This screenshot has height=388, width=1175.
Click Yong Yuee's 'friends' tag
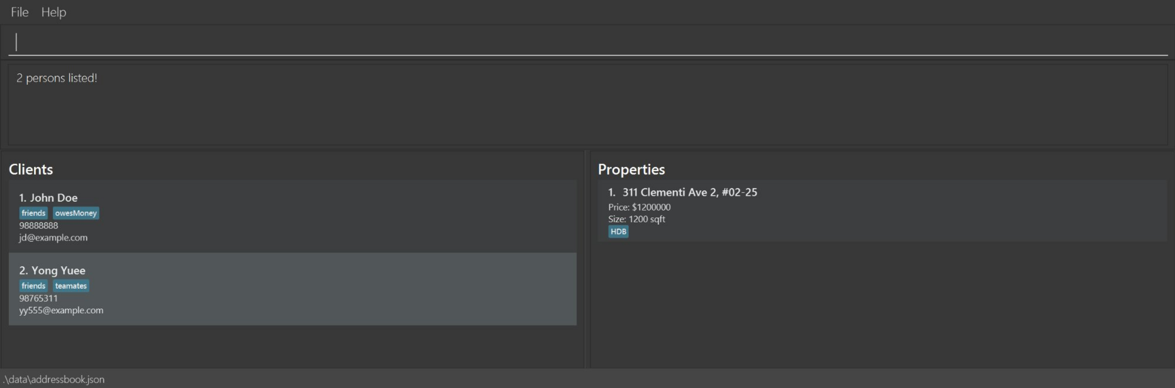(33, 285)
